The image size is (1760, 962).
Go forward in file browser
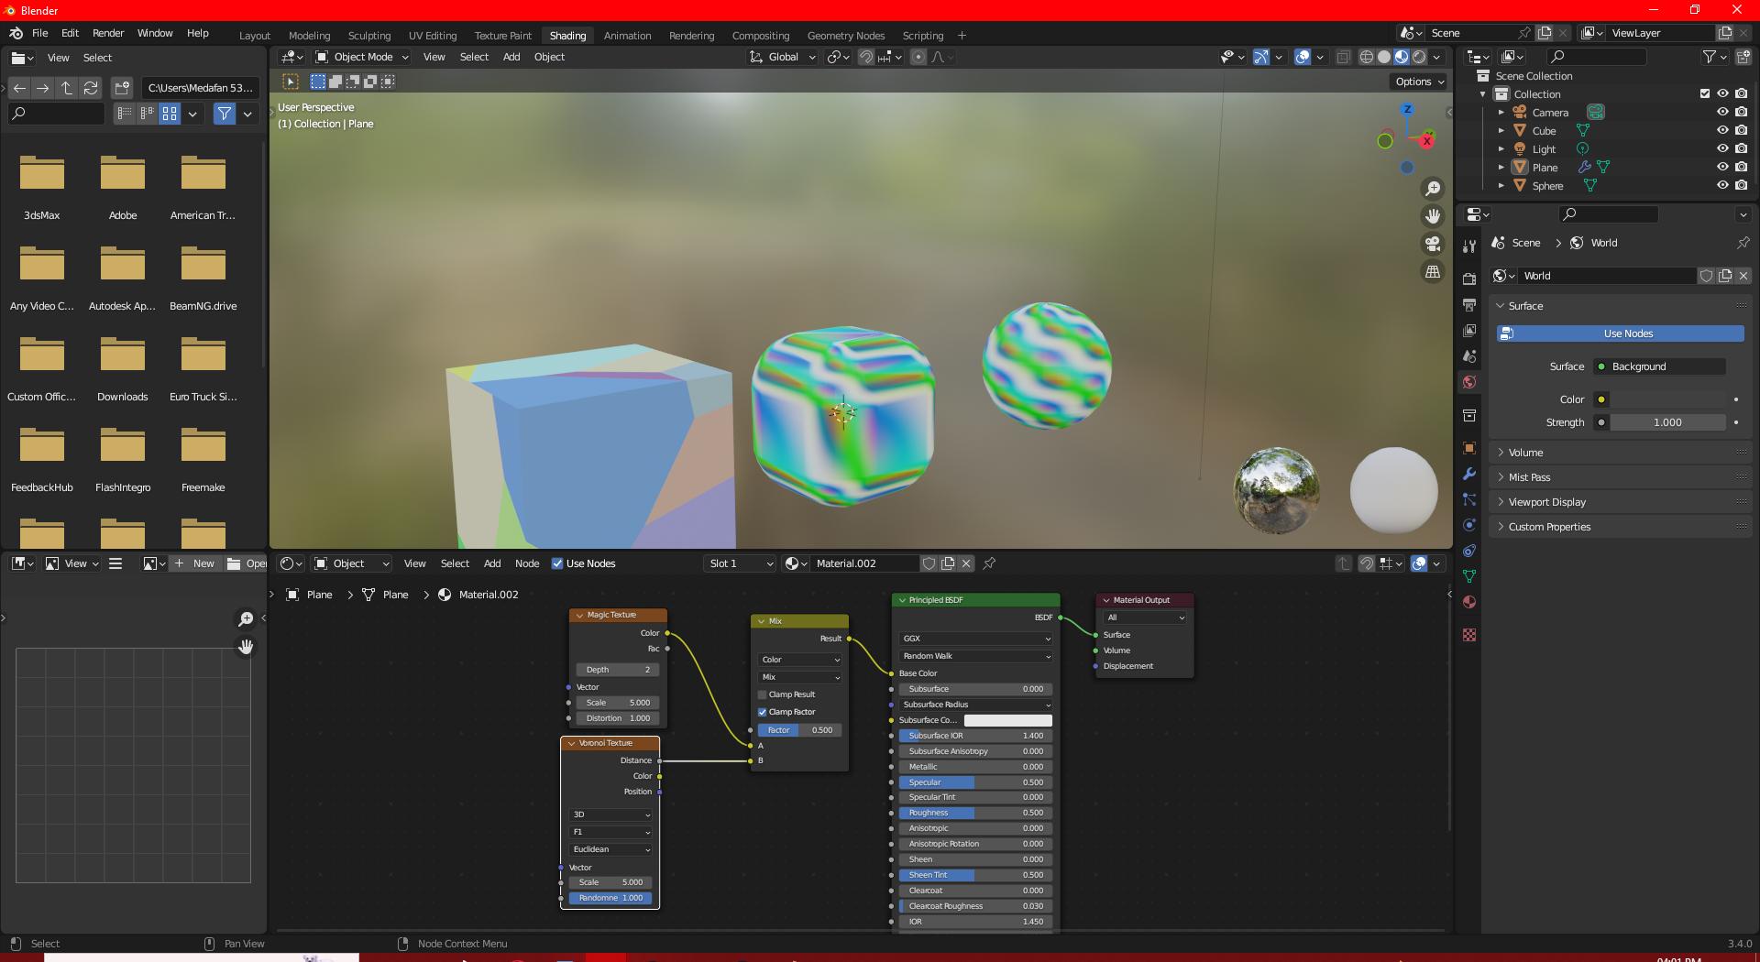(43, 88)
